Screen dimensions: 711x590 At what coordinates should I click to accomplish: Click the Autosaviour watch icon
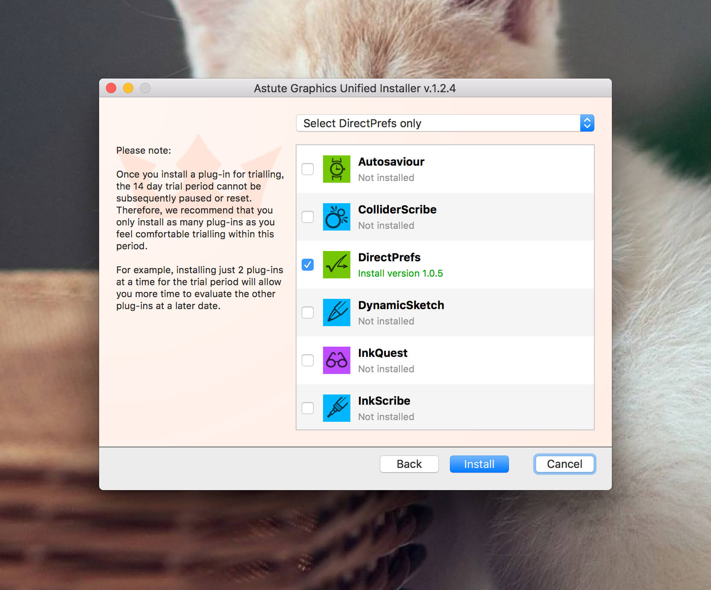(x=336, y=169)
